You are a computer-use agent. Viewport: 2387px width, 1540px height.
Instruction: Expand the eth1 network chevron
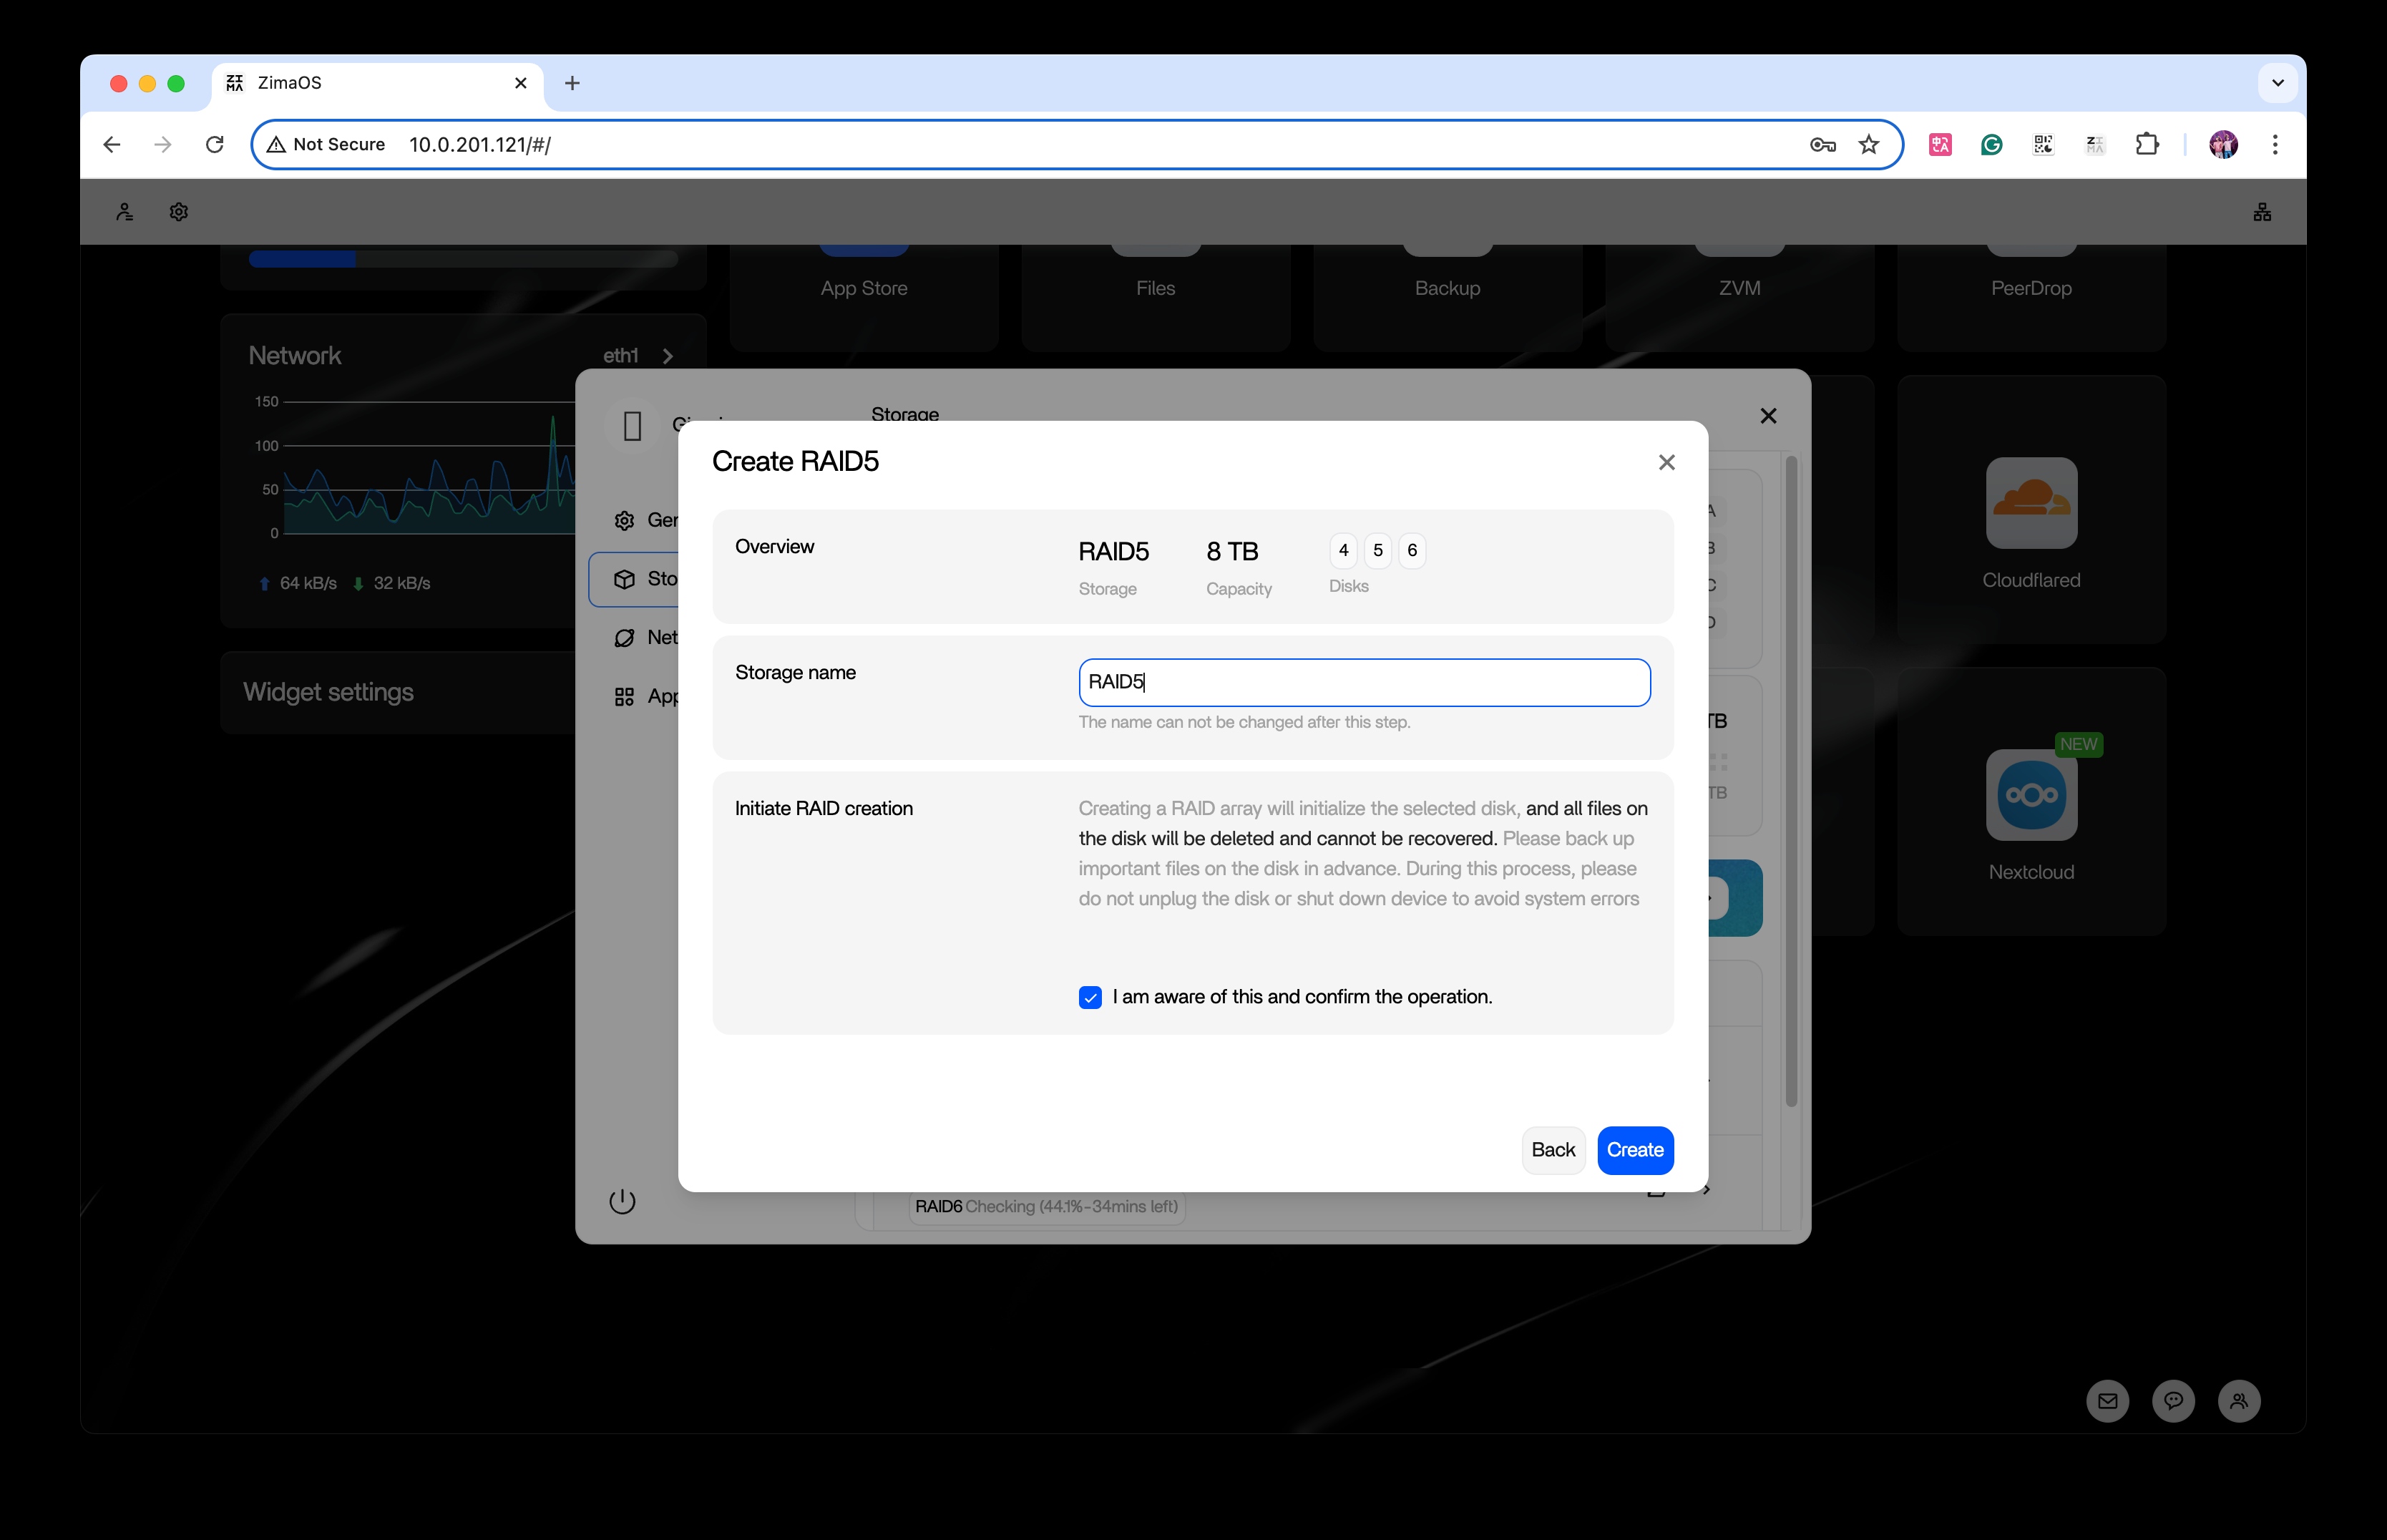pos(667,356)
